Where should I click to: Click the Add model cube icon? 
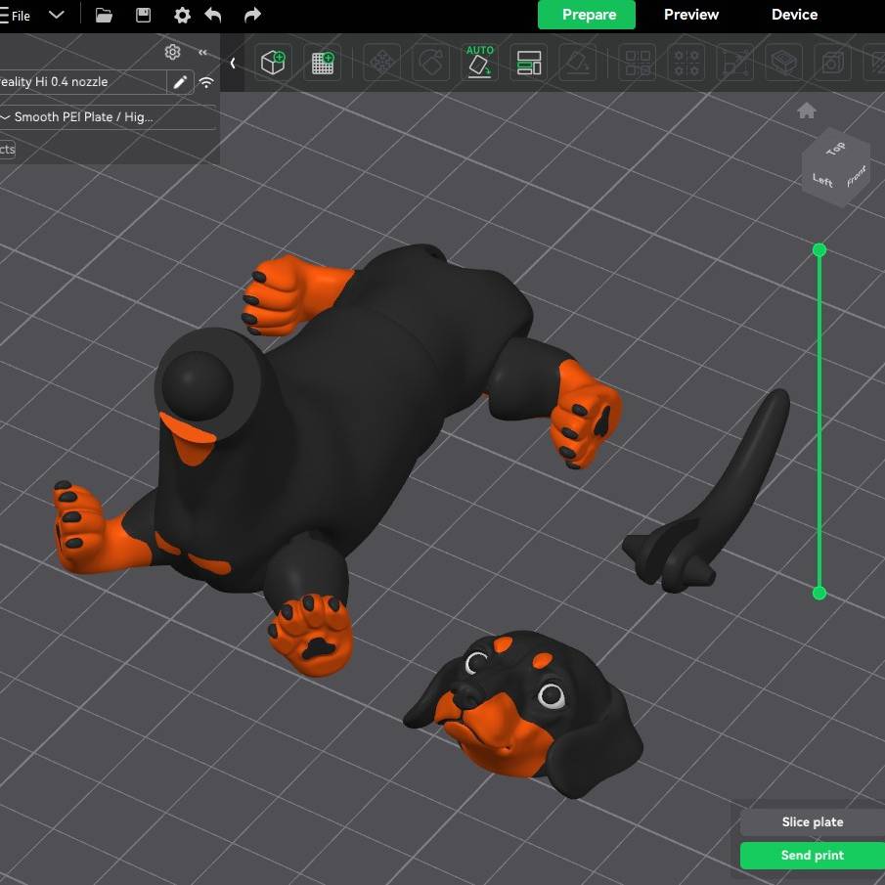pos(271,64)
